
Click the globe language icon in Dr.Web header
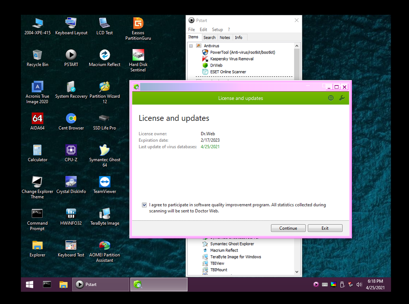coord(331,98)
